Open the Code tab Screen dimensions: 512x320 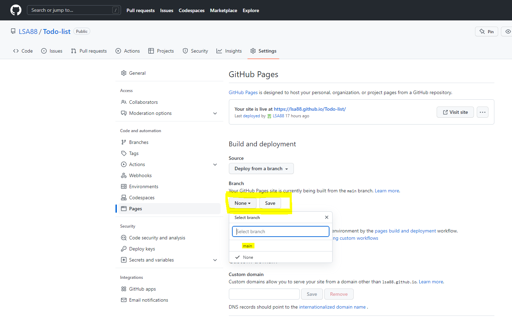coord(23,51)
